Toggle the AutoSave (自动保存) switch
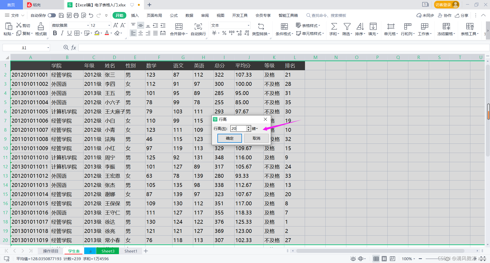The image size is (490, 263). coord(52,16)
